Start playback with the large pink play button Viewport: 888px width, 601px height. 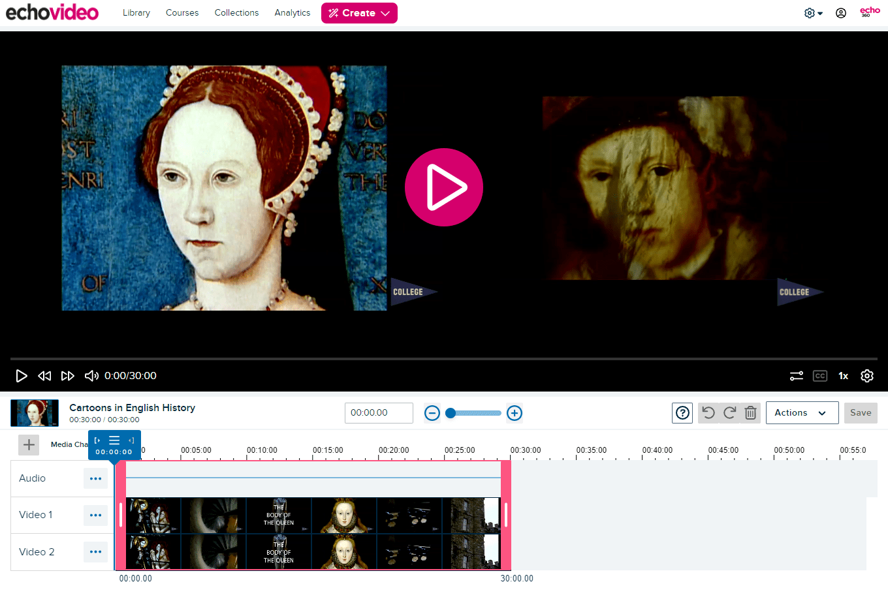point(444,187)
